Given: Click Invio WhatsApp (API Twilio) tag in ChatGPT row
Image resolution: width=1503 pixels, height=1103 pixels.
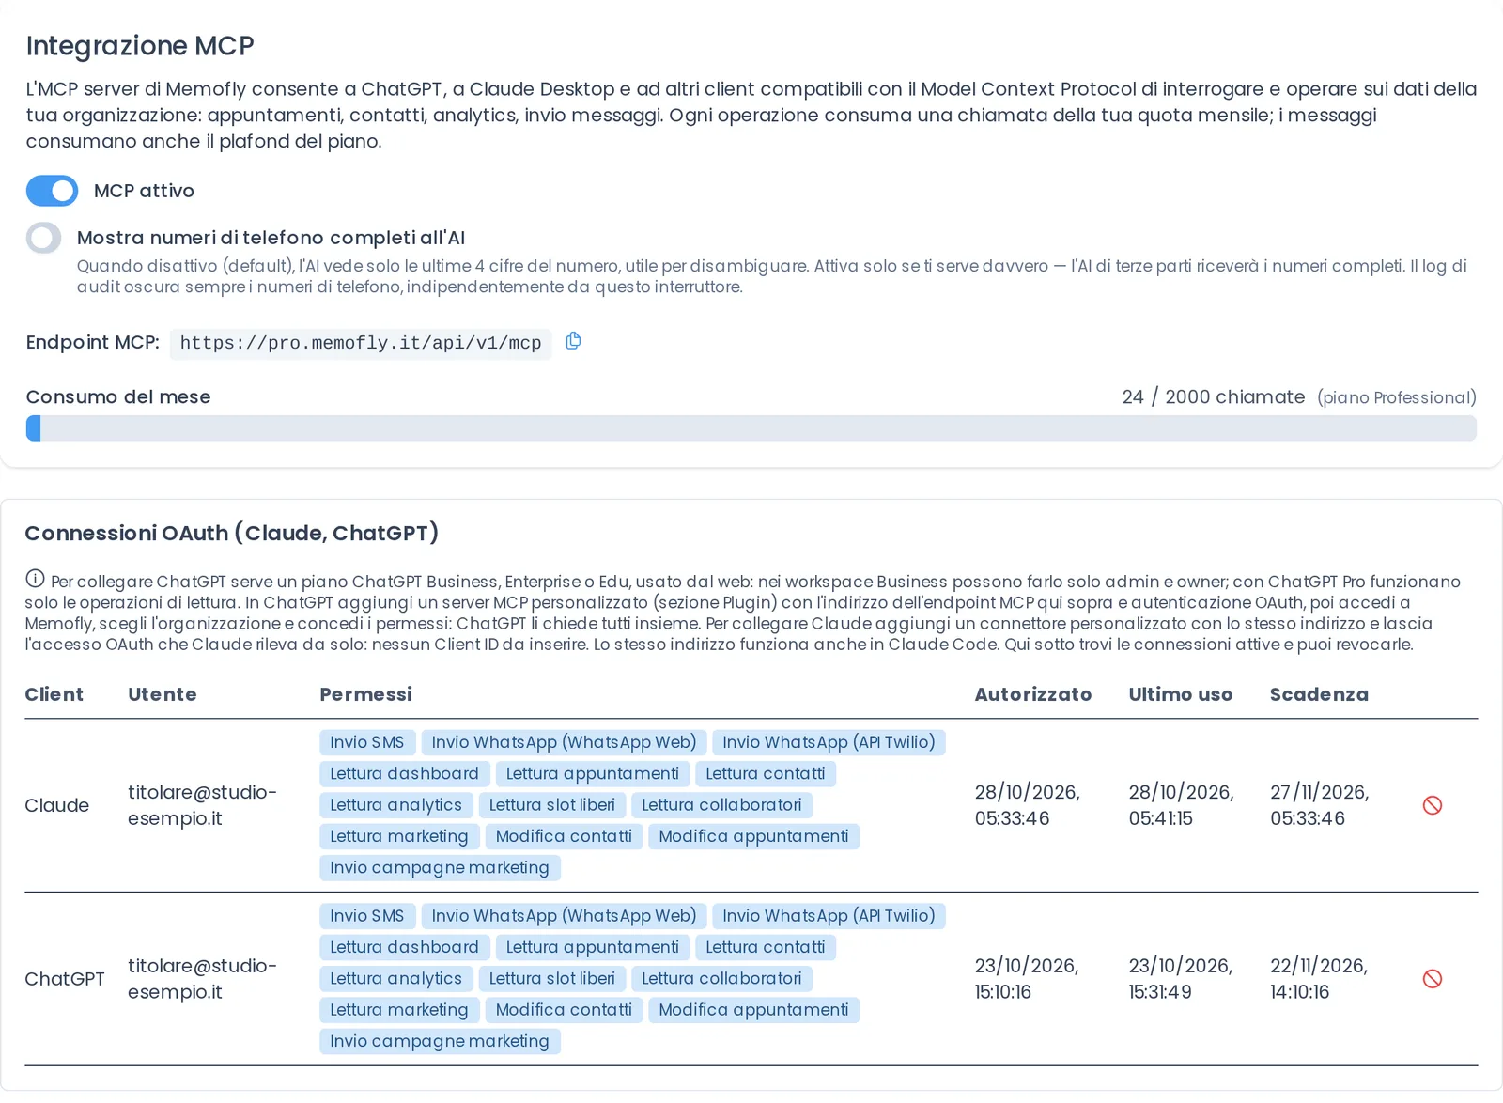Looking at the screenshot, I should [x=829, y=916].
